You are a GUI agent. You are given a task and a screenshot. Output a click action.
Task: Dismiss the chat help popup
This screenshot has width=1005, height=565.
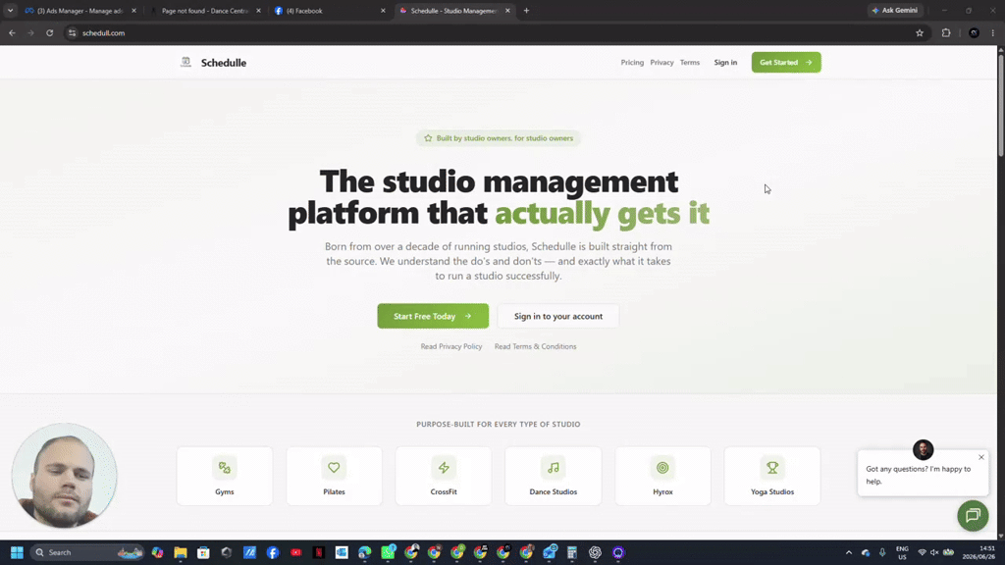click(x=981, y=457)
